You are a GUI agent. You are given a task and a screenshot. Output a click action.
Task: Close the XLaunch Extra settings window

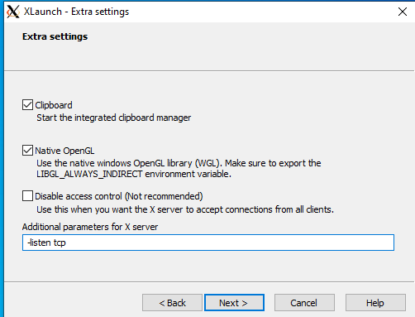403,12
